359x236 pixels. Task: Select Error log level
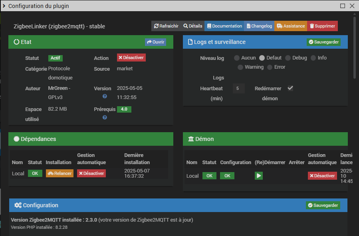click(270, 67)
